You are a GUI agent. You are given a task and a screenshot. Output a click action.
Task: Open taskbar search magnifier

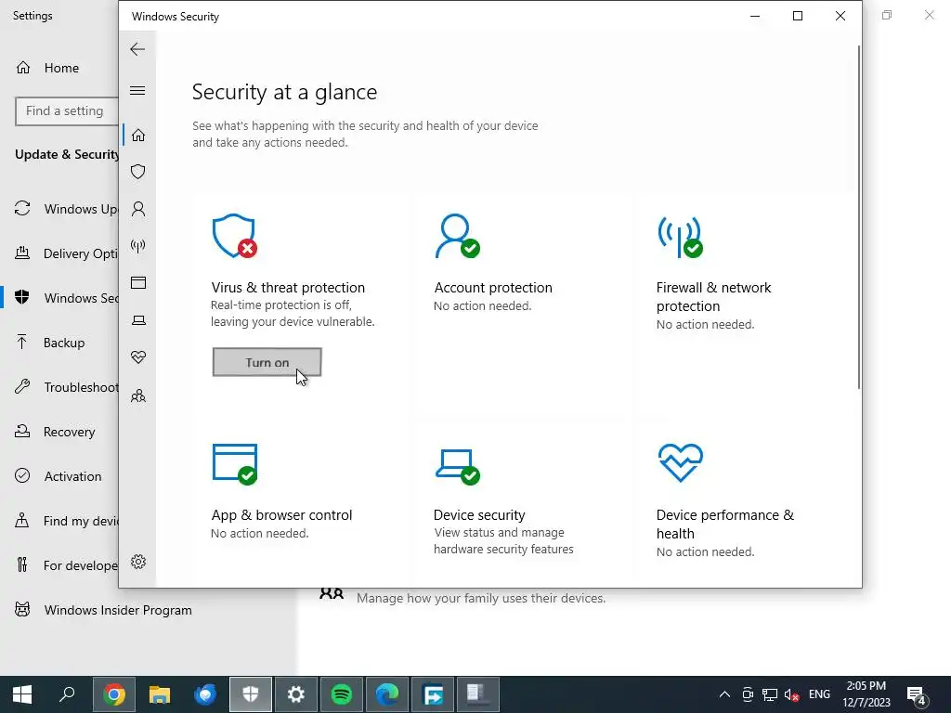[x=67, y=694]
